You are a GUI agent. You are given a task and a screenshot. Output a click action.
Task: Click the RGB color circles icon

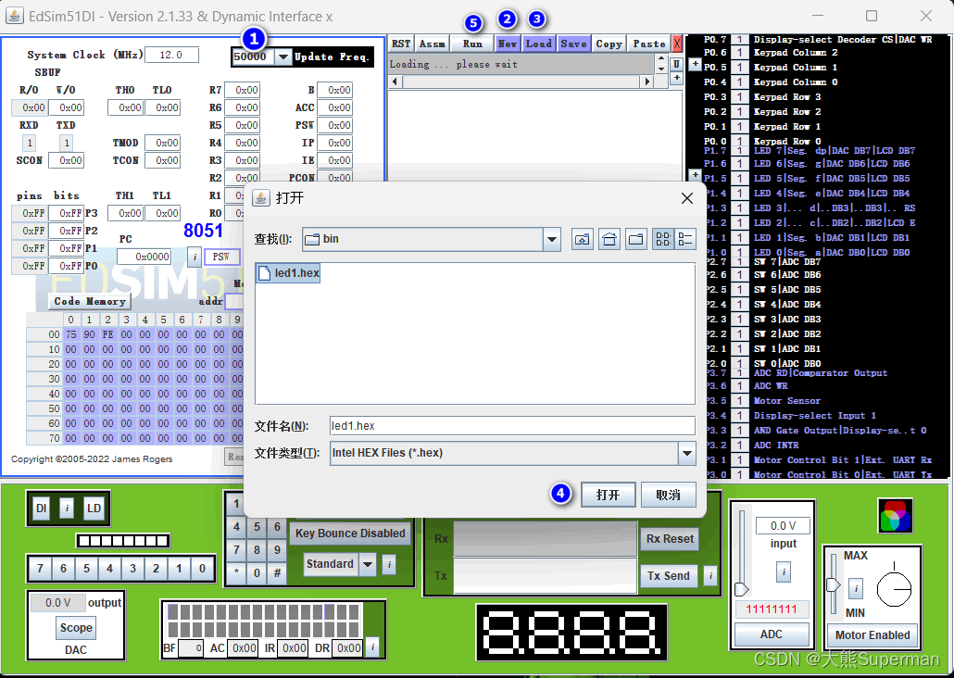pyautogui.click(x=896, y=516)
